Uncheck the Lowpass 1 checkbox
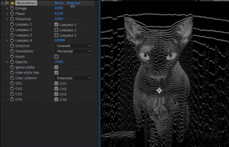Screen dimensions: 229x147 pos(56,25)
